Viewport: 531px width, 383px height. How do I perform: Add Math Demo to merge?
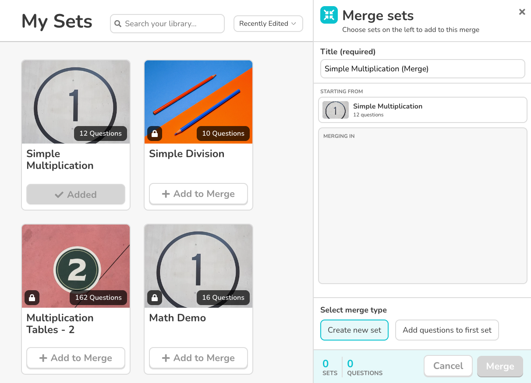[x=198, y=358]
